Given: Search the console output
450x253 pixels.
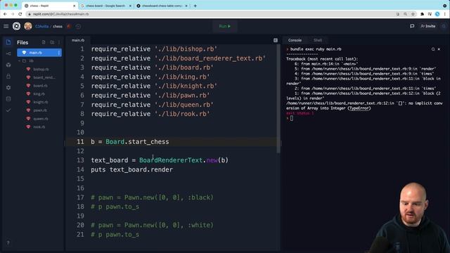Looking at the screenshot, I should pos(433,49).
